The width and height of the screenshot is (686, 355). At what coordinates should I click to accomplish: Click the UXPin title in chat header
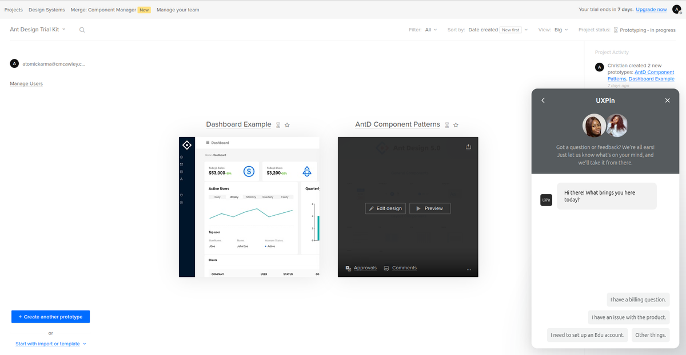point(605,100)
